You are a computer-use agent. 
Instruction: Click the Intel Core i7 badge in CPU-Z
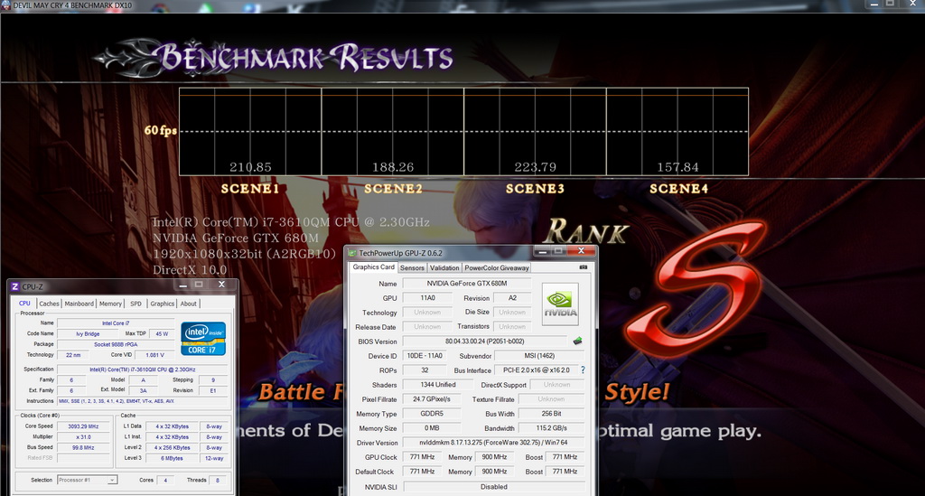pyautogui.click(x=203, y=339)
